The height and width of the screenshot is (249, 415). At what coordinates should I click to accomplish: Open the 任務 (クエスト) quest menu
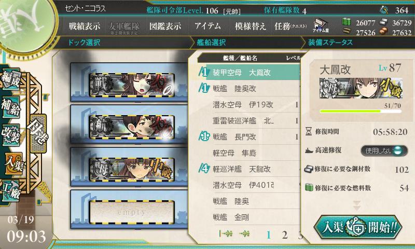coord(290,26)
